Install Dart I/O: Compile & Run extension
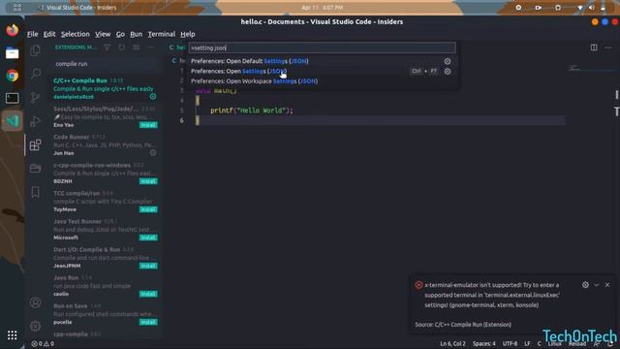 click(x=148, y=266)
